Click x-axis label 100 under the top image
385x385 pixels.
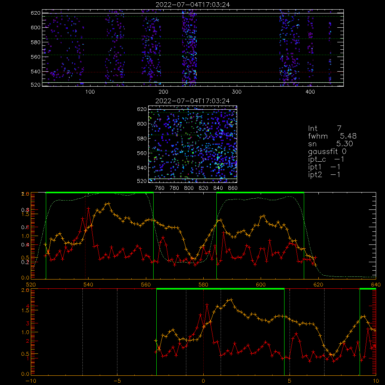click(90, 92)
